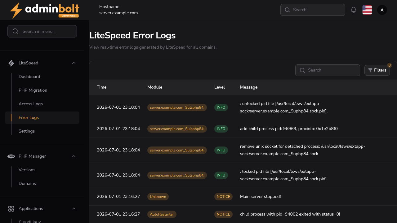Click the Time column header
The height and width of the screenshot is (223, 397).
102,87
